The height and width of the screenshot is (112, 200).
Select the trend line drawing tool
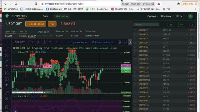(7, 49)
